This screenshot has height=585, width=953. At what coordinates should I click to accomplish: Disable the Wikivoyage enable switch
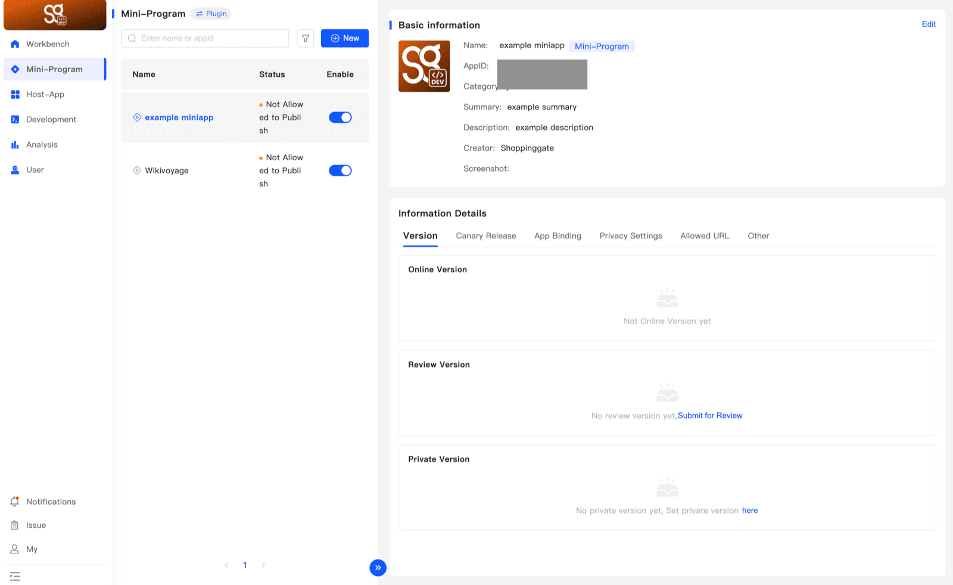pos(340,170)
